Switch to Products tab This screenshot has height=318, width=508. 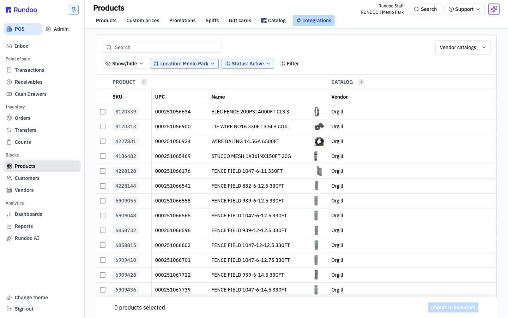(106, 20)
